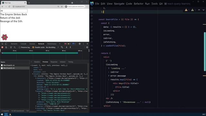The height and width of the screenshot is (116, 206).
Task: Switch to the Console tab in DevTools
Action: [x=23, y=44]
